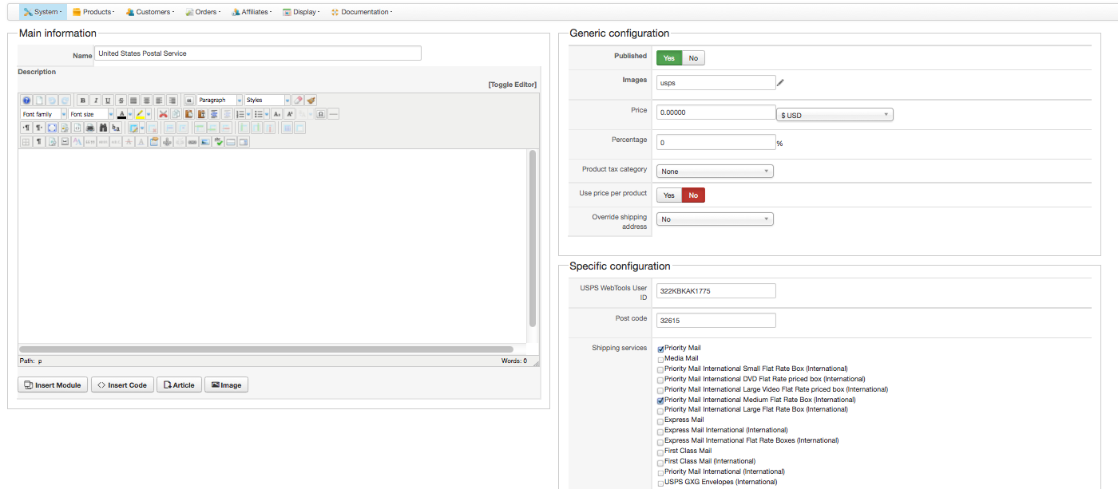Apply underline formatting in the editor

pos(108,101)
